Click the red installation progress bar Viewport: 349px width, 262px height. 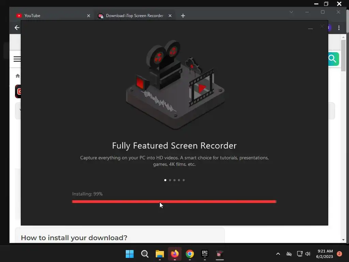point(174,202)
